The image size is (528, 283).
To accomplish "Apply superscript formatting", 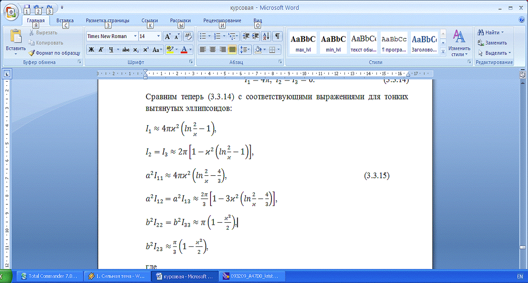I will (x=146, y=49).
